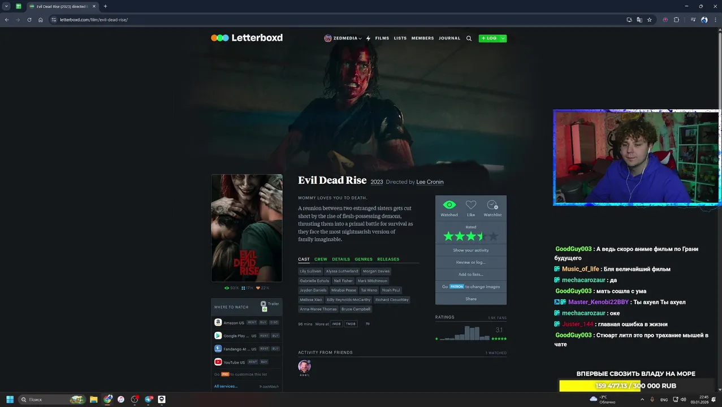
Task: Click YouTube US BUY option
Action: click(x=264, y=362)
